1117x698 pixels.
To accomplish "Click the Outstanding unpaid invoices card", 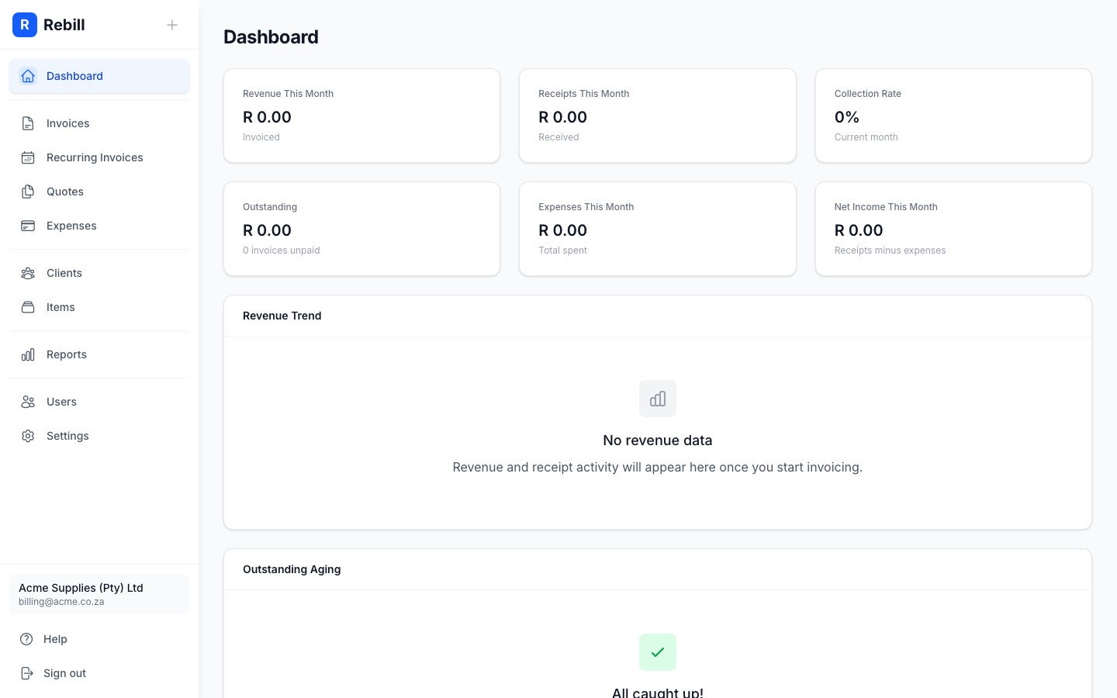I will (361, 229).
